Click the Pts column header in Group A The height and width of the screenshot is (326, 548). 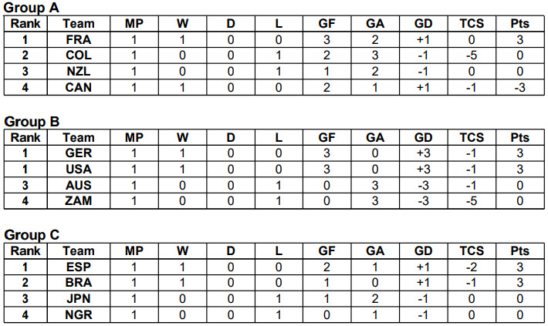click(519, 24)
